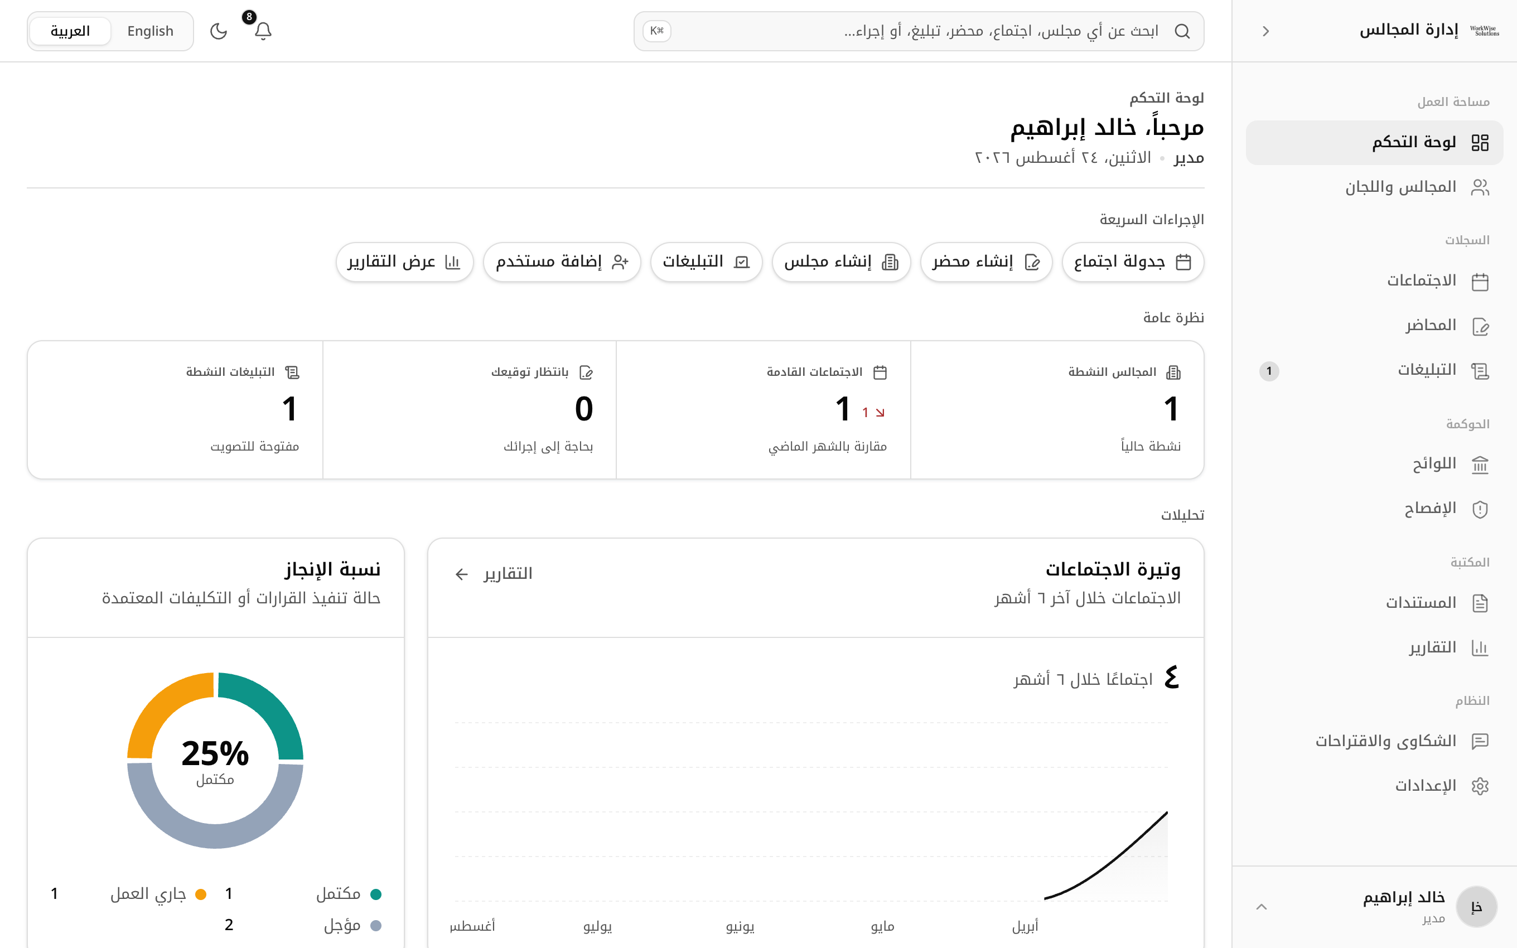Open the بانتظار توقيعك stat card
The width and height of the screenshot is (1517, 948).
coord(470,409)
